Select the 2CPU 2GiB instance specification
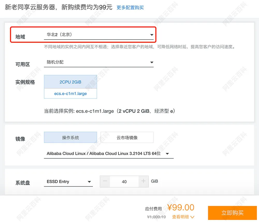The width and height of the screenshot is (259, 222). pyautogui.click(x=70, y=82)
